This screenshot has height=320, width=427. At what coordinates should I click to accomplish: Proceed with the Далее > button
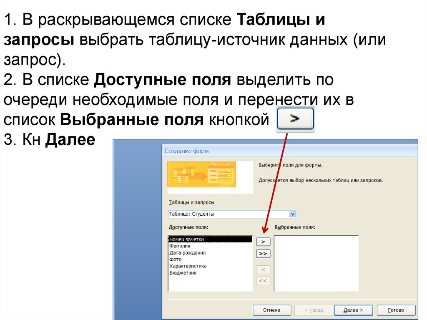[x=353, y=310]
